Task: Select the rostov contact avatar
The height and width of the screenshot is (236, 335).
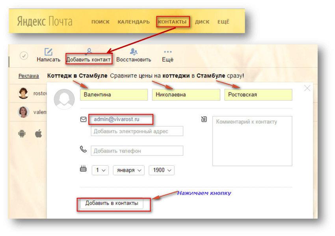Action: [x=23, y=93]
